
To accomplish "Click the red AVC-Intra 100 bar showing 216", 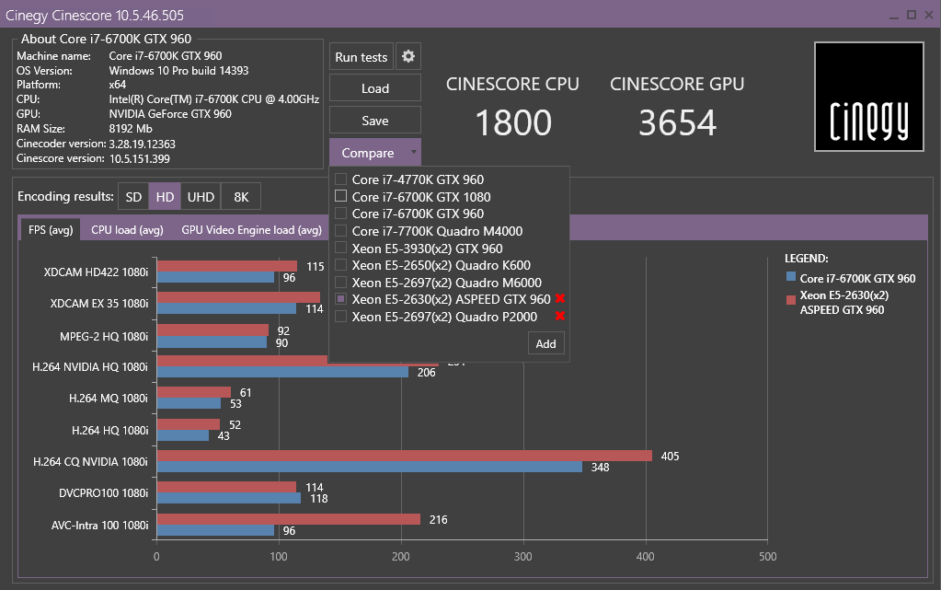I will pos(289,519).
